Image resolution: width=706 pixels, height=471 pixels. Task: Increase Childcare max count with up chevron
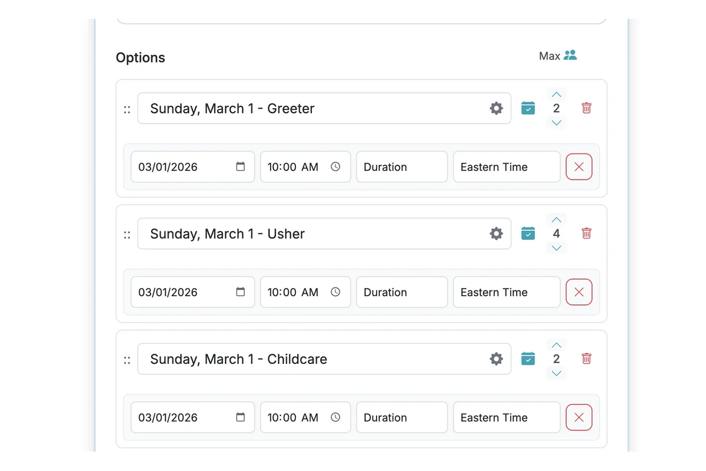[556, 344]
